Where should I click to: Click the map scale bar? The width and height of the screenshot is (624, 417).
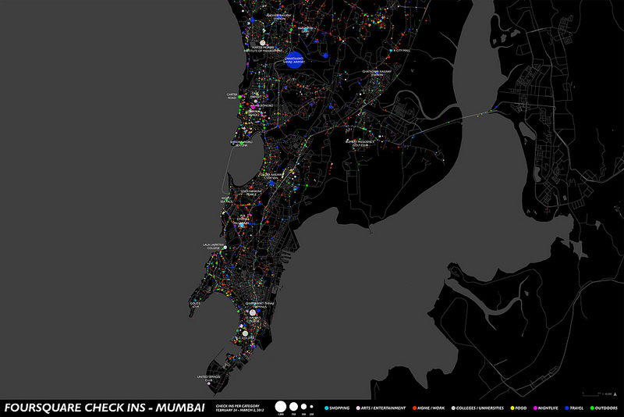(x=591, y=394)
